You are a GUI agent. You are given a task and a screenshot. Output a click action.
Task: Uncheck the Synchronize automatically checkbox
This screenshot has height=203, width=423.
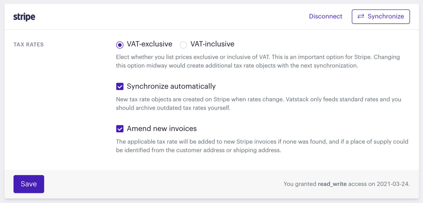pos(120,86)
